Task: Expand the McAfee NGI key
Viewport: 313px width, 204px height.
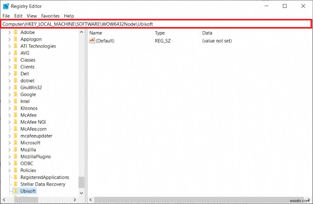Action: [x=9, y=122]
